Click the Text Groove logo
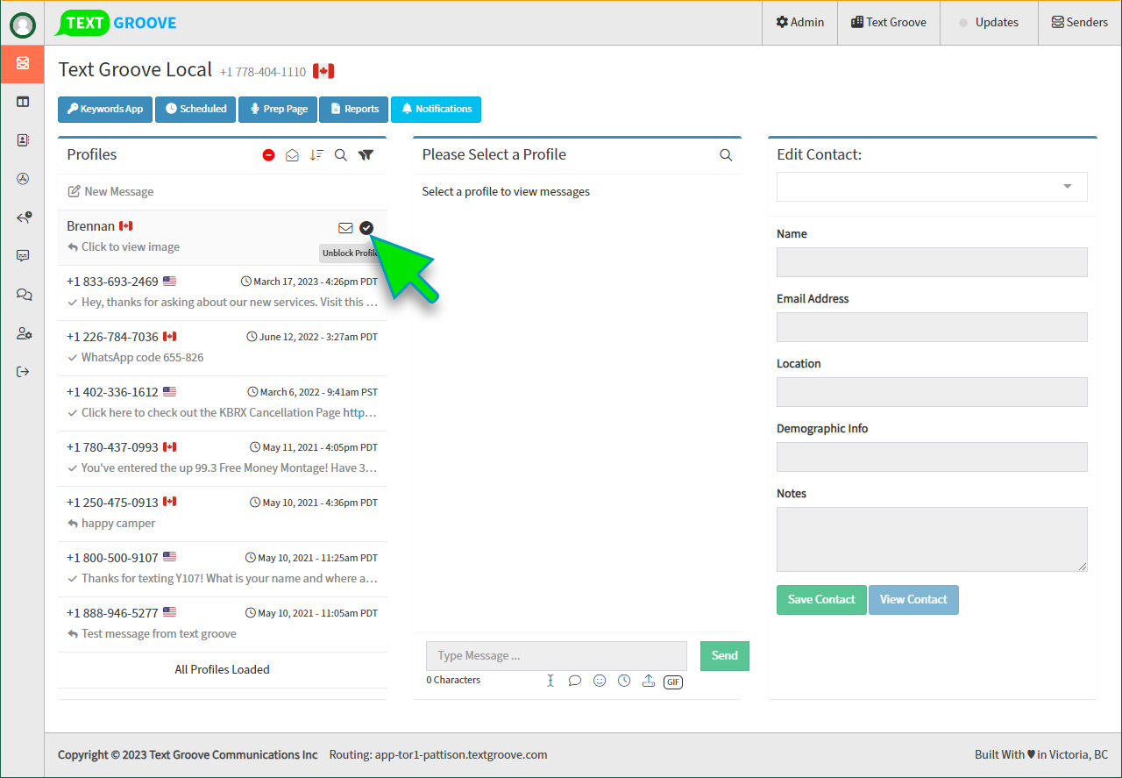The width and height of the screenshot is (1122, 778). coord(116,23)
